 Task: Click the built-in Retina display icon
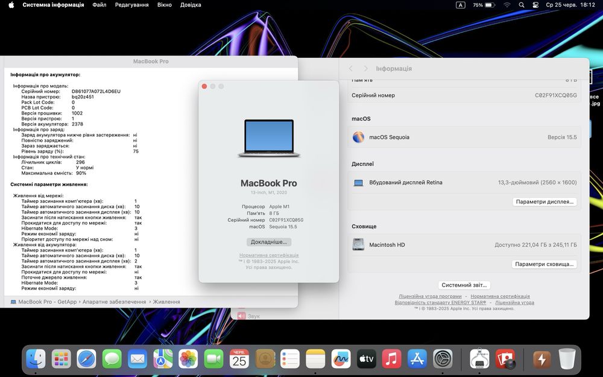click(358, 183)
